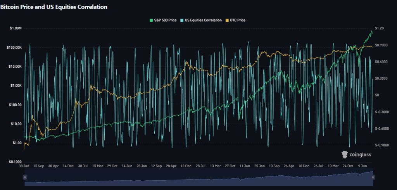This screenshot has height=190, width=397.
Task: Click the 27 Oct date on x-axis
Action: 230,166
